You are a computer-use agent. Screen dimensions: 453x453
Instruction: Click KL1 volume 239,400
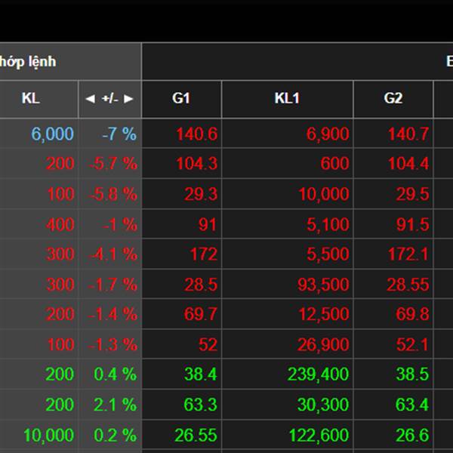[x=319, y=374]
